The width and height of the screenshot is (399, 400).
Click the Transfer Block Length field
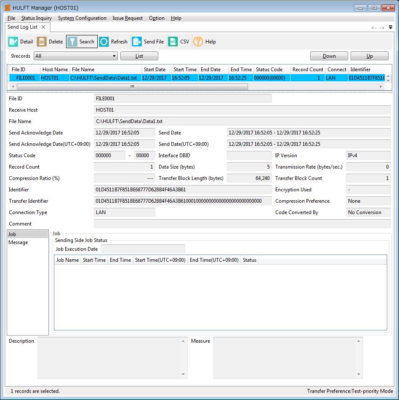click(x=249, y=178)
